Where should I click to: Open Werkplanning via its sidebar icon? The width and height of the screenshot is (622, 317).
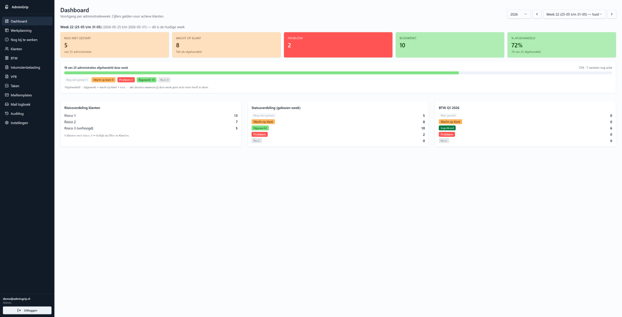pyautogui.click(x=7, y=30)
